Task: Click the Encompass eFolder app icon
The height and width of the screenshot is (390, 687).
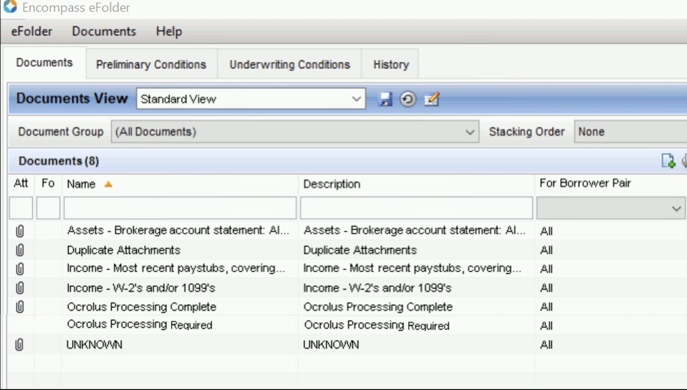Action: 10,7
